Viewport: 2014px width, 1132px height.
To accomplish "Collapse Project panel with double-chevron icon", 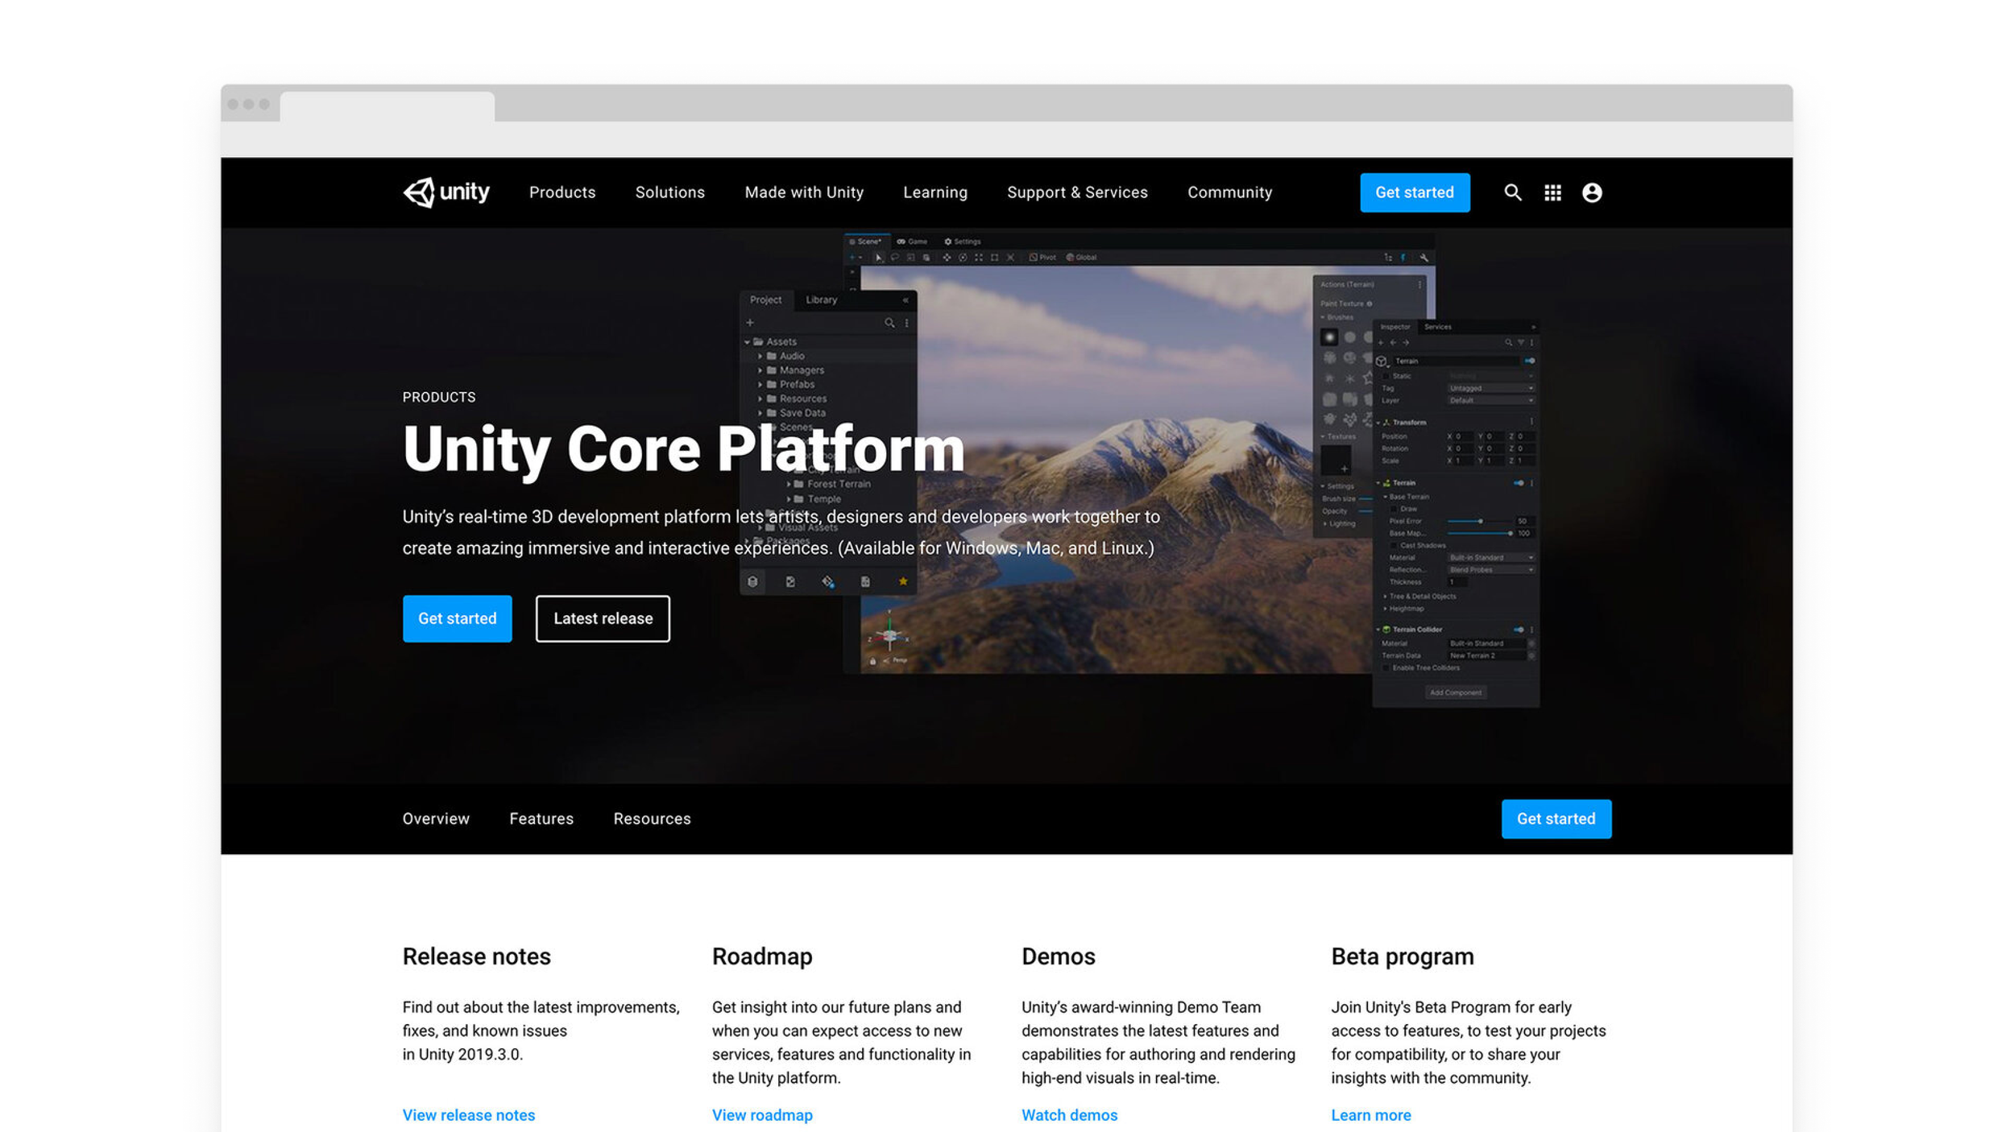I will [905, 300].
